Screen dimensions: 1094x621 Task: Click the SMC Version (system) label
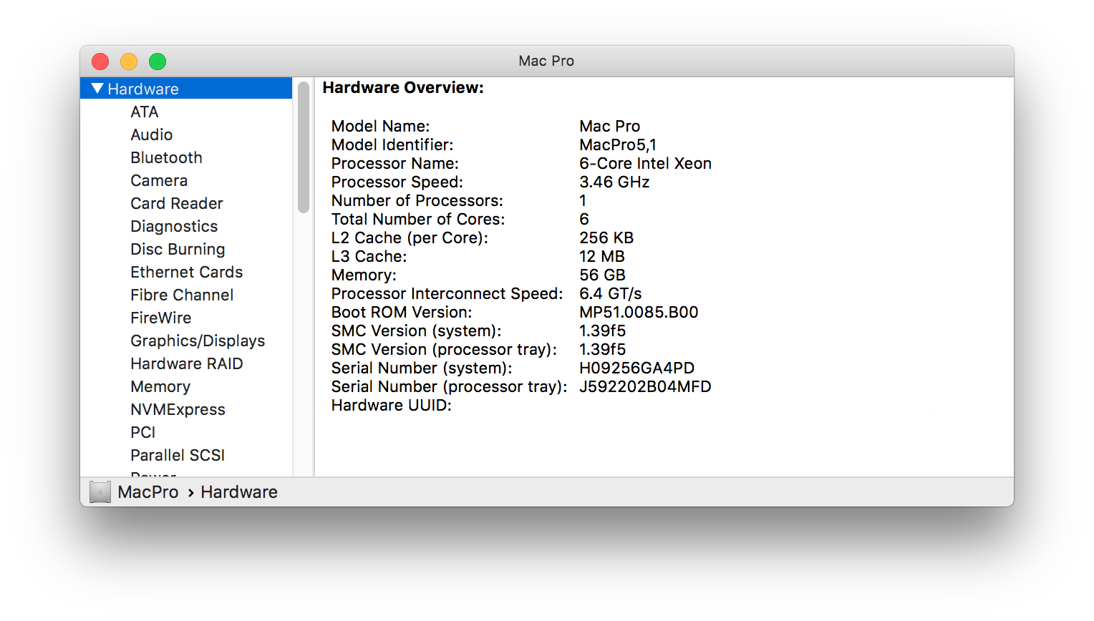click(417, 331)
